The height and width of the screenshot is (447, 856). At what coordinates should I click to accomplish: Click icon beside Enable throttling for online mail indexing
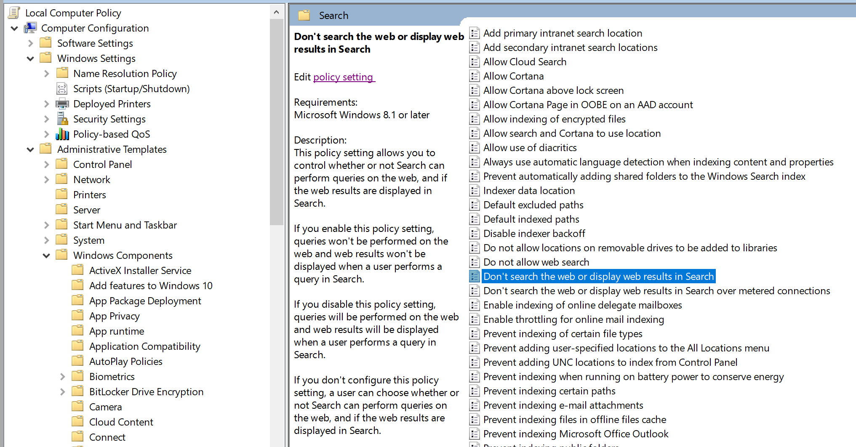pyautogui.click(x=475, y=319)
